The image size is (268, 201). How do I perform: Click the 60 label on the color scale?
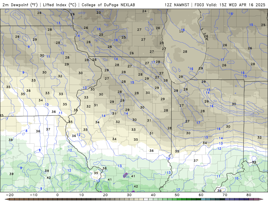tap(201, 195)
